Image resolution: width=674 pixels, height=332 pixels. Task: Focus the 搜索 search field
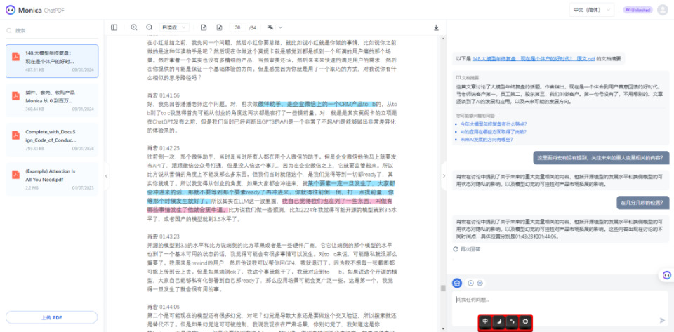pos(51,30)
